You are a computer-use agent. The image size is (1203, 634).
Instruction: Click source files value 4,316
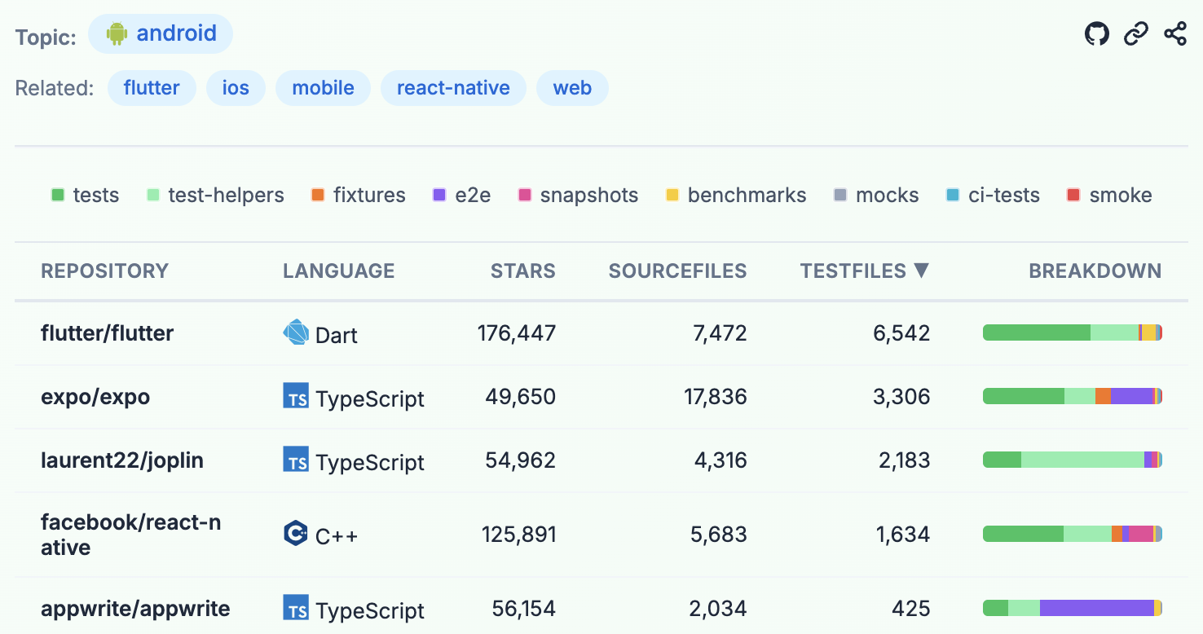pyautogui.click(x=720, y=460)
